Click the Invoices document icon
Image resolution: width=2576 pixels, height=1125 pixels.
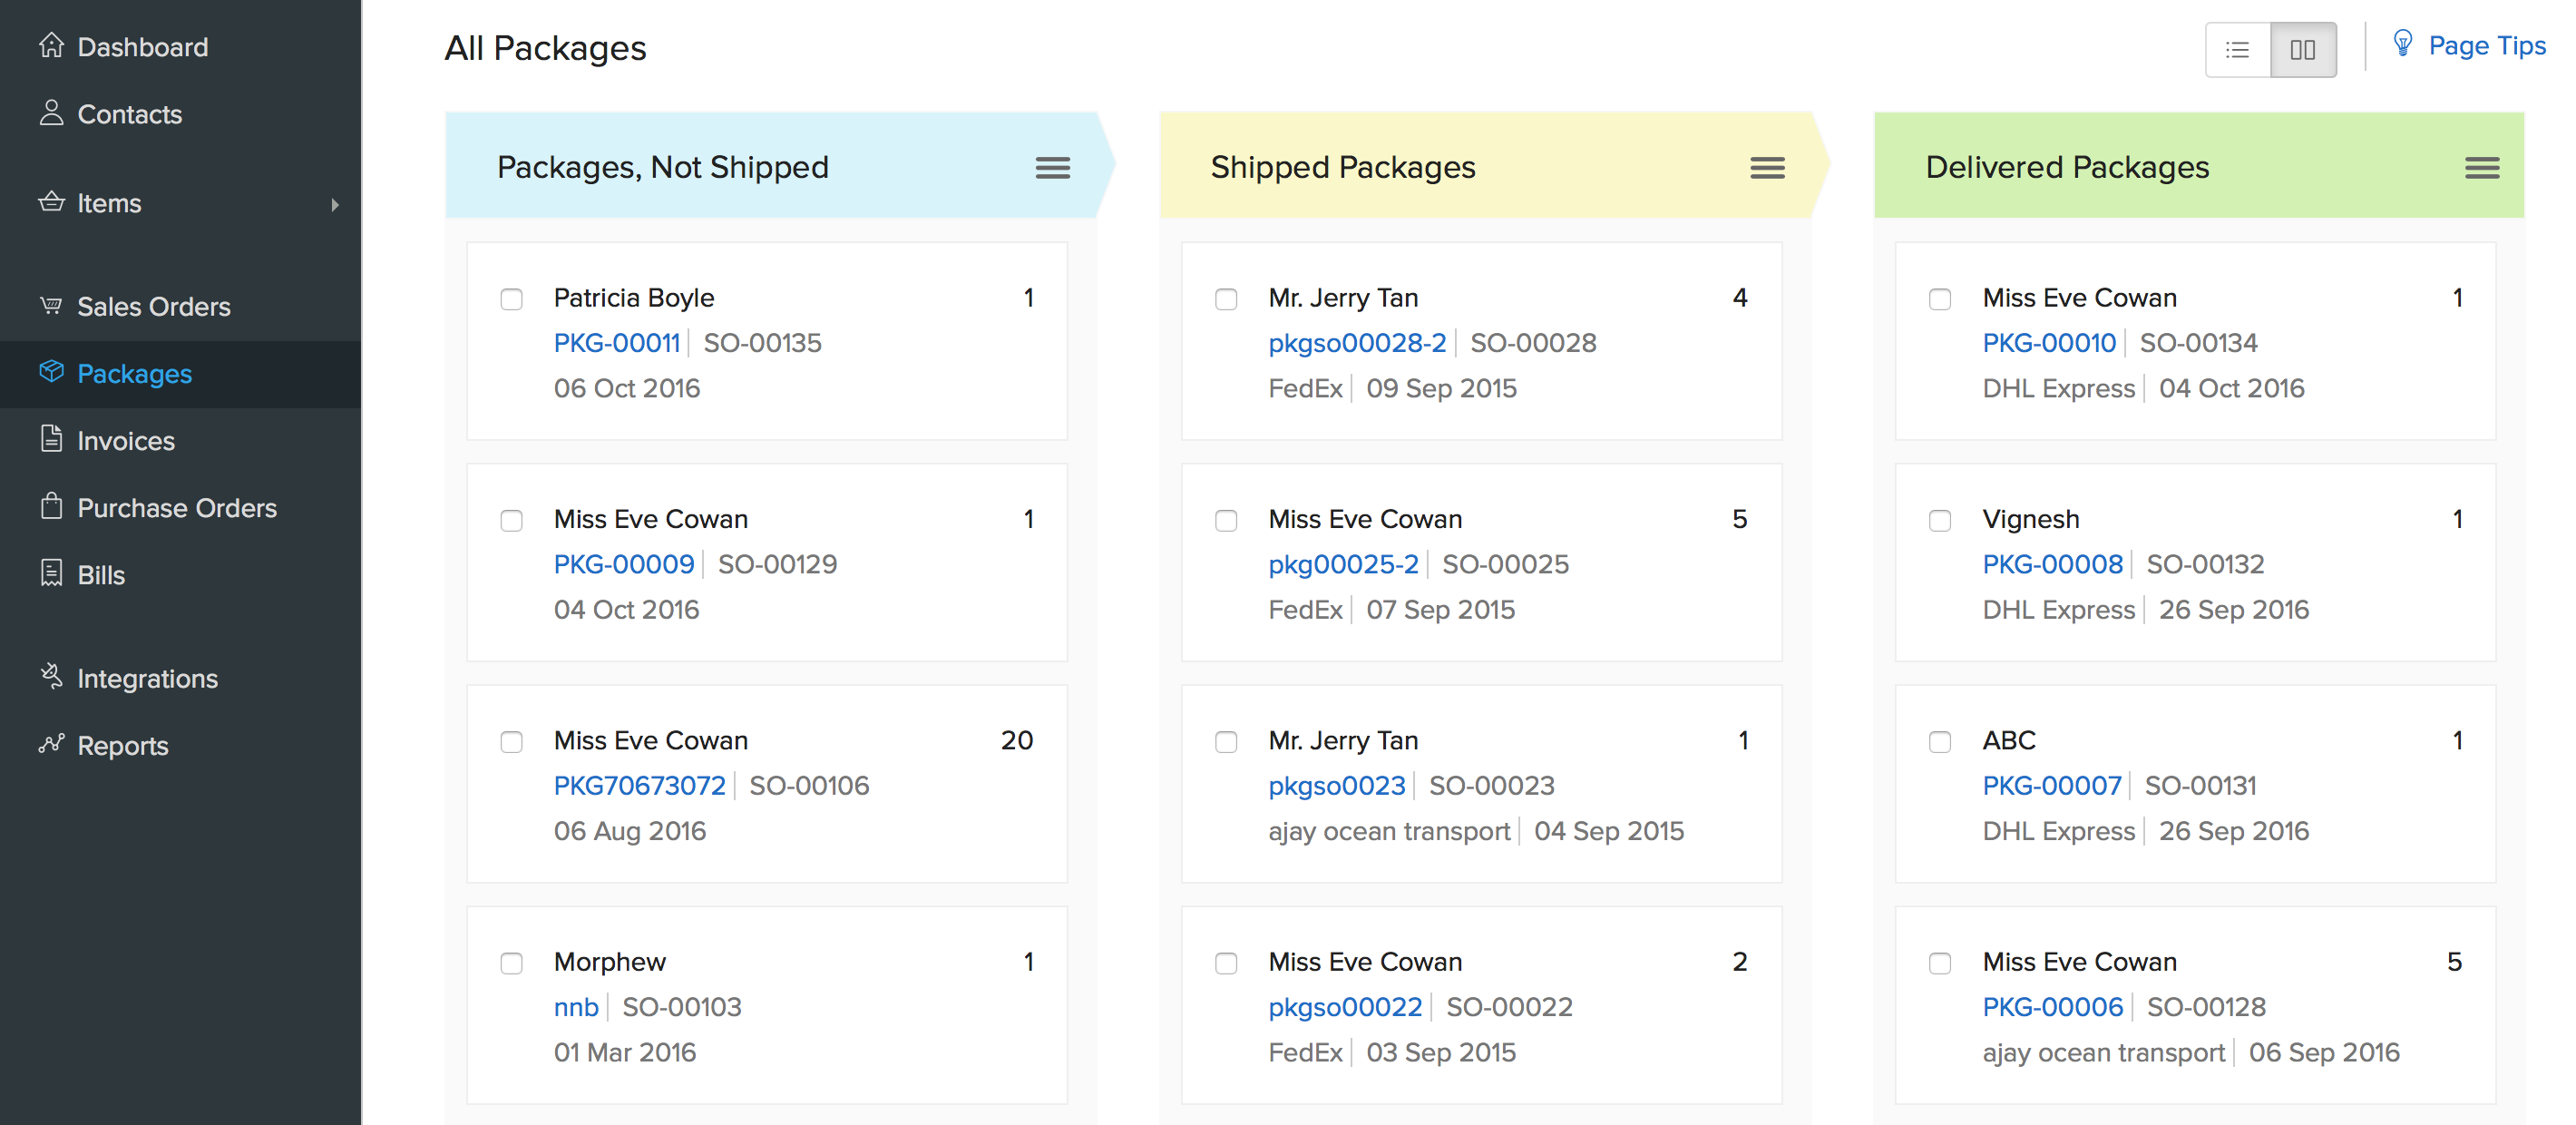coord(51,439)
